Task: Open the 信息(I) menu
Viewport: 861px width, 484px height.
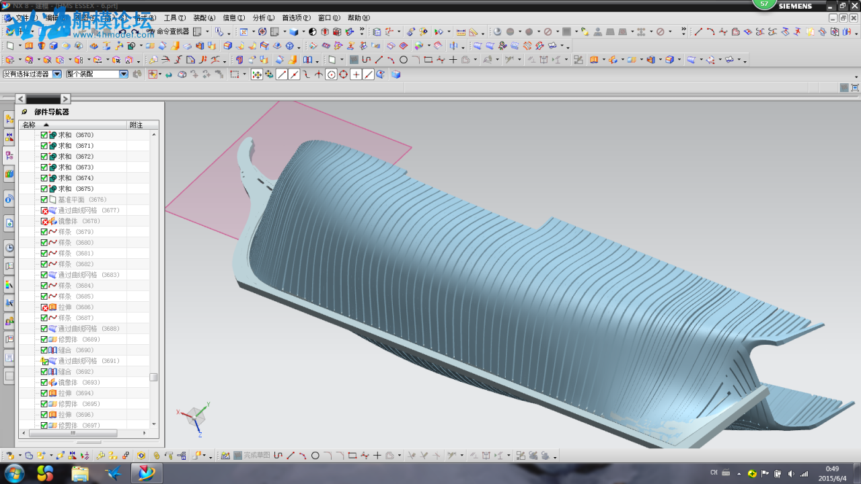Action: point(234,18)
